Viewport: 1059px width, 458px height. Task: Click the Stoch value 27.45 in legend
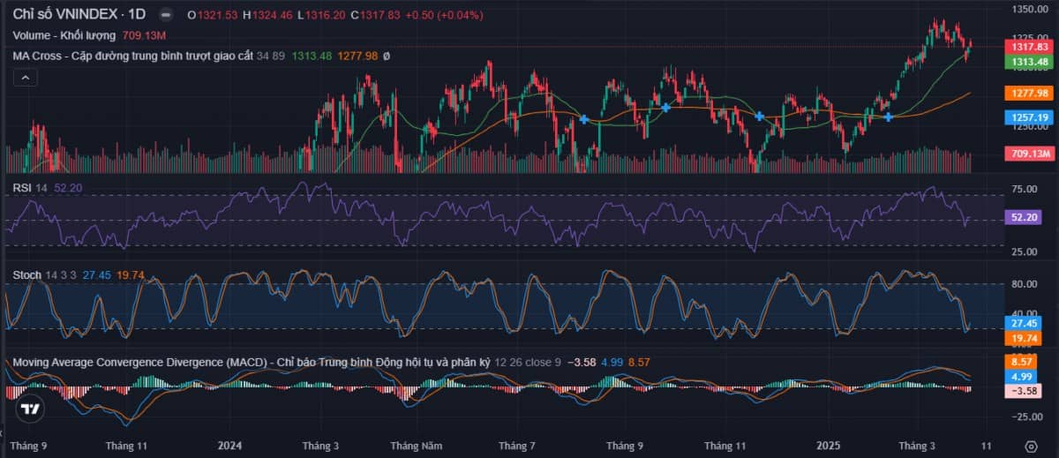pyautogui.click(x=95, y=275)
